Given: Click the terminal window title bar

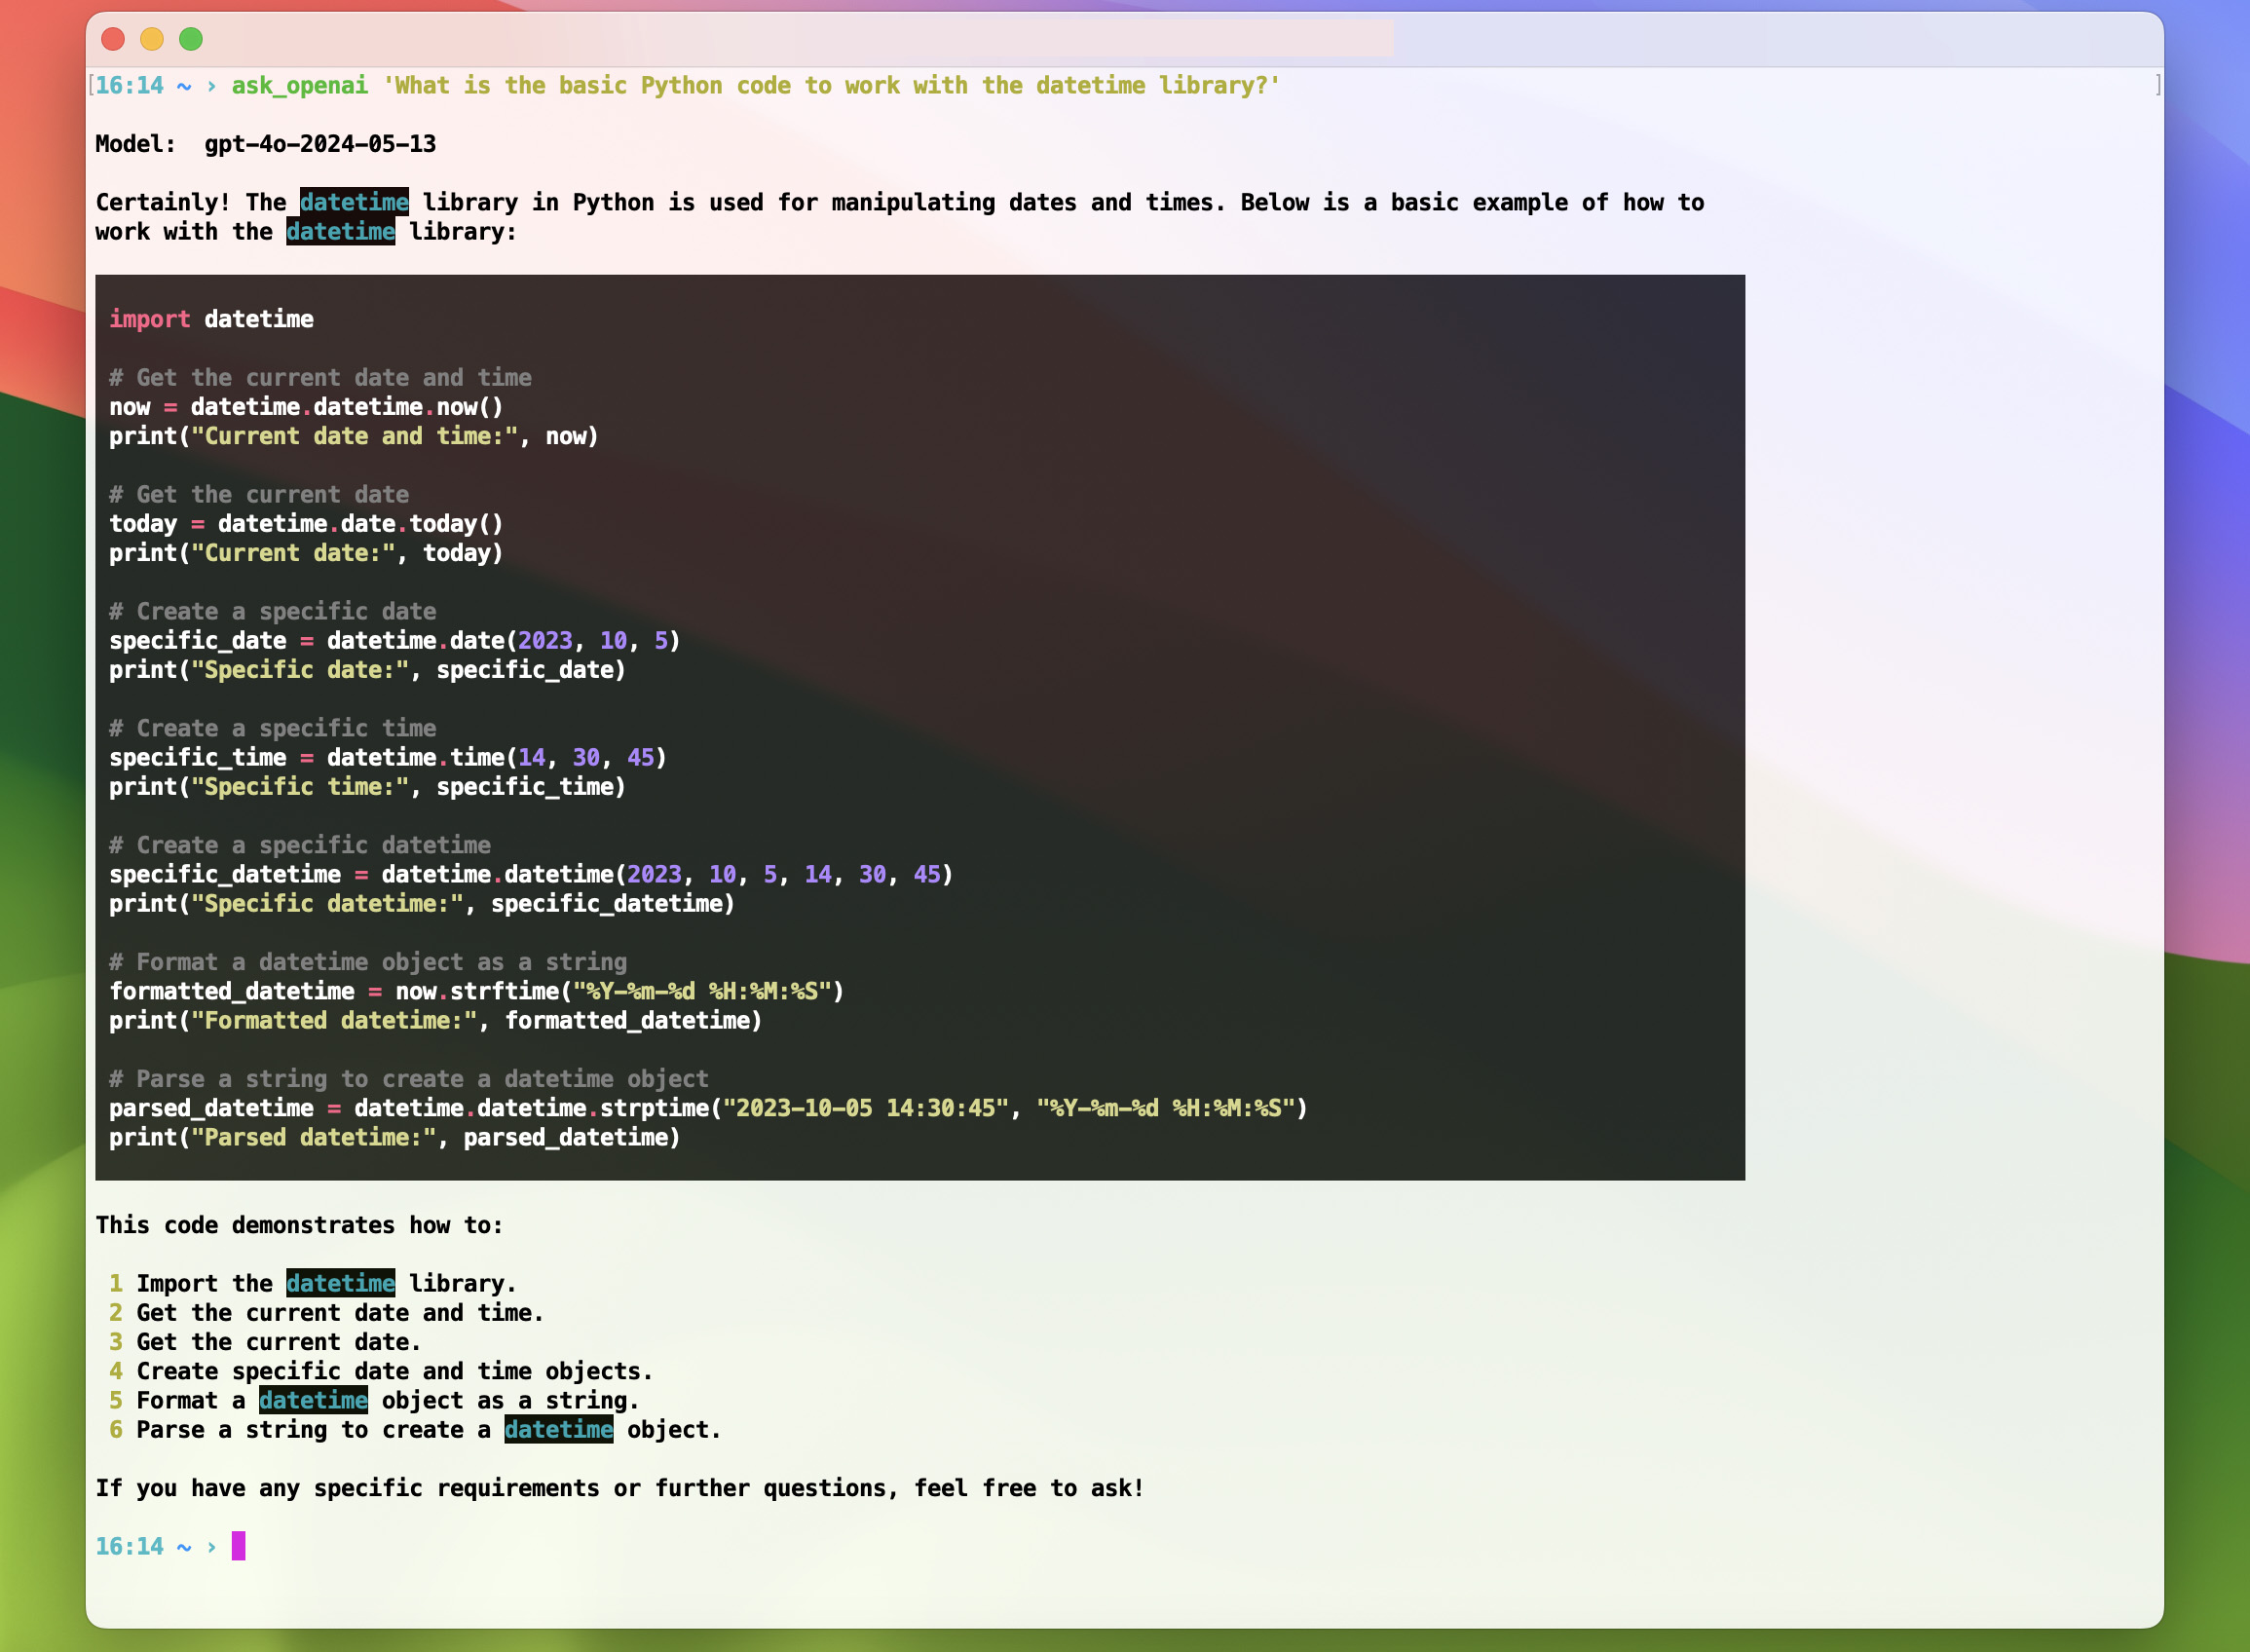Looking at the screenshot, I should [x=1124, y=39].
